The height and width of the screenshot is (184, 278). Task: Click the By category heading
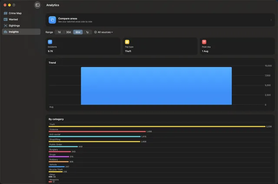click(56, 119)
